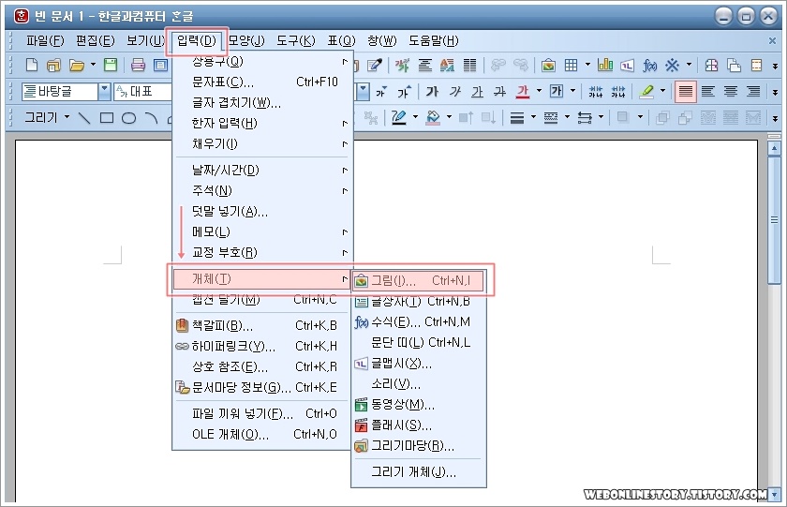Open the table icon dropdown arrow

pyautogui.click(x=587, y=65)
